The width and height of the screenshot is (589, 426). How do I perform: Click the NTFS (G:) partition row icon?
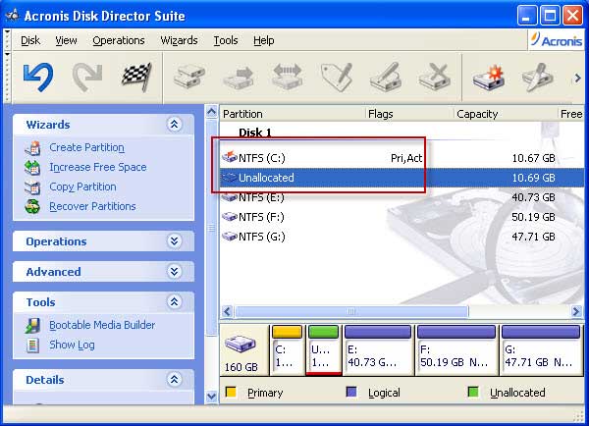pos(230,236)
